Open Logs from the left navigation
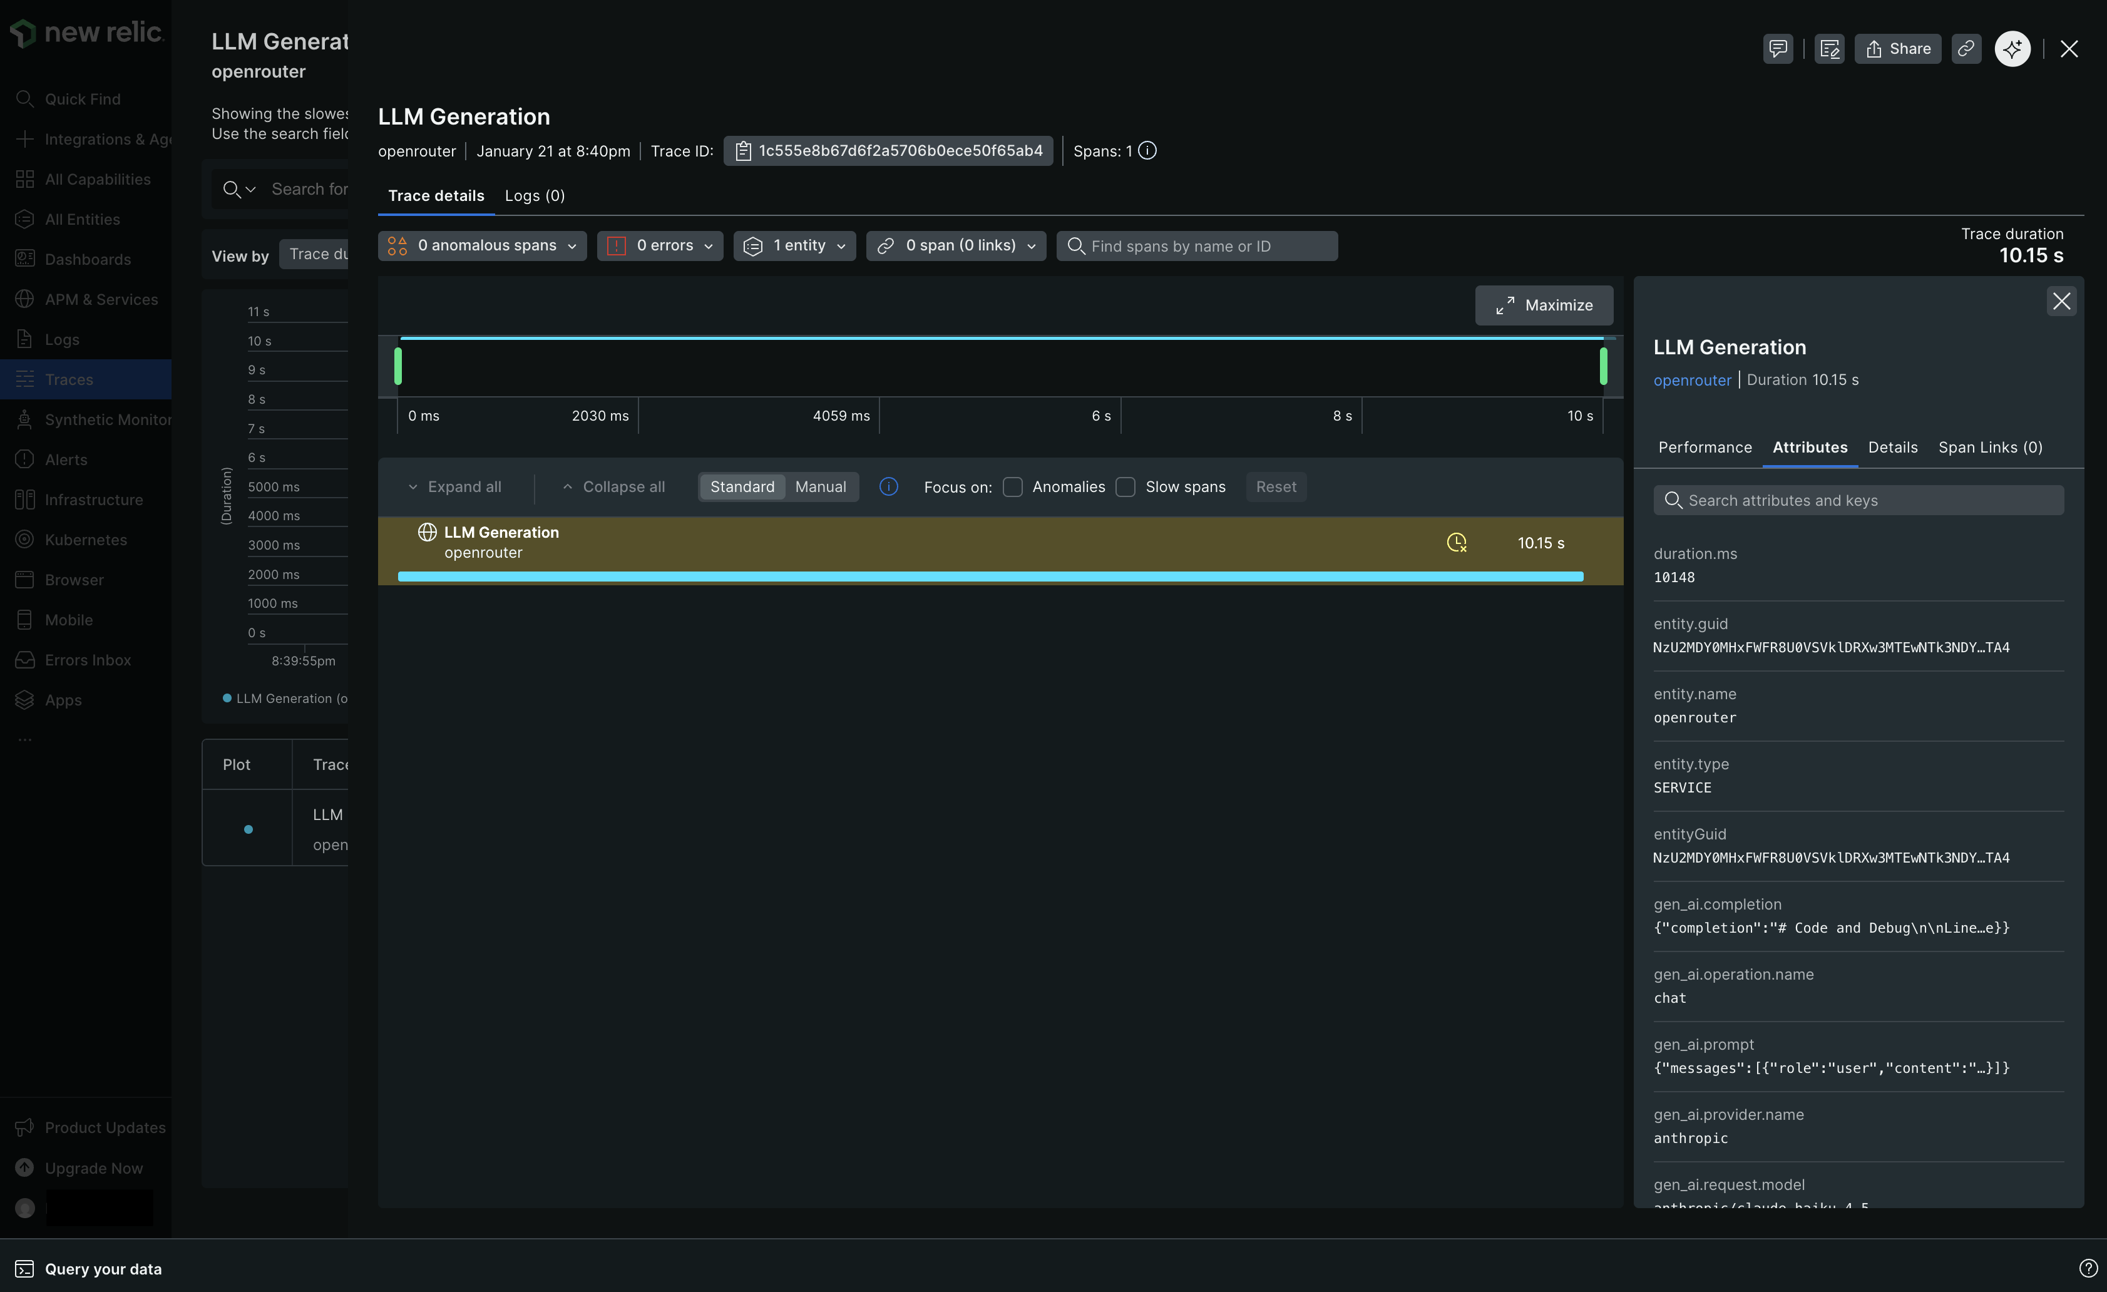 (63, 339)
